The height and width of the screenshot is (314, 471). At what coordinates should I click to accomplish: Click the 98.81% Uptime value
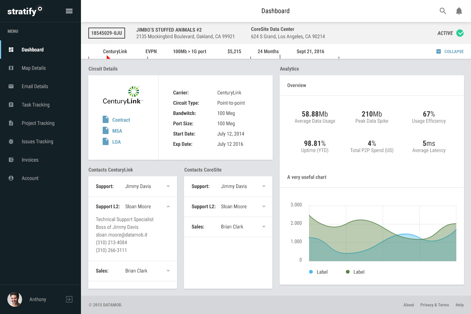coord(315,143)
